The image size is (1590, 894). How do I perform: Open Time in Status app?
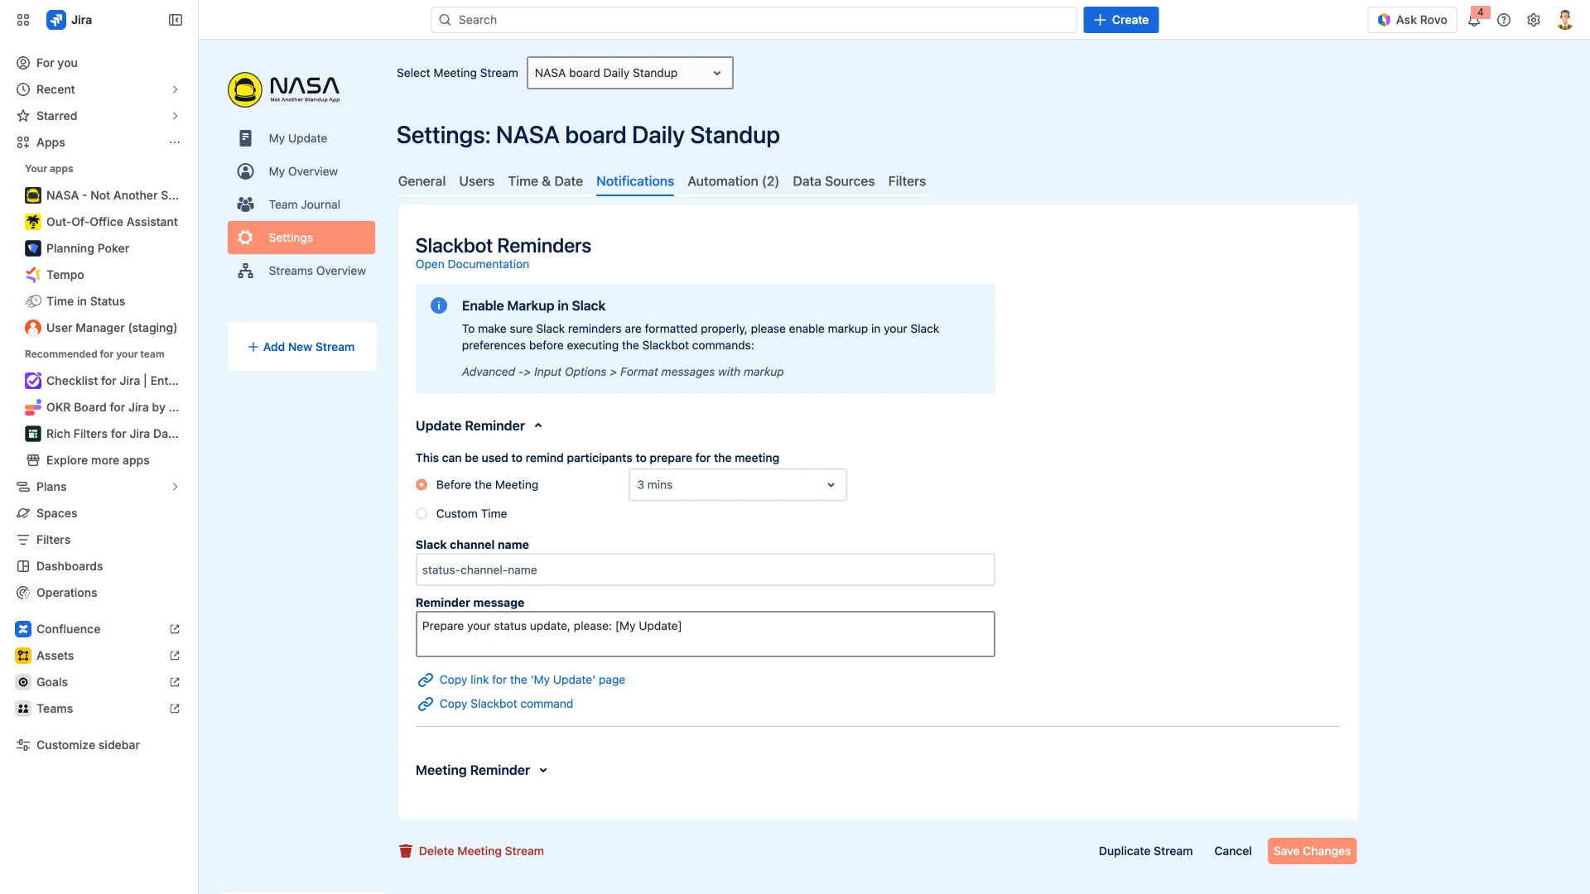[x=85, y=301]
